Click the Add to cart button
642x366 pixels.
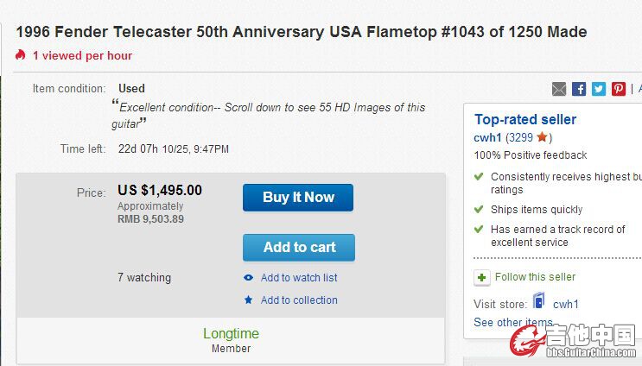click(299, 248)
